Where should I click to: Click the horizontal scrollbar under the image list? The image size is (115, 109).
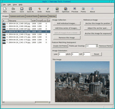point(26,102)
